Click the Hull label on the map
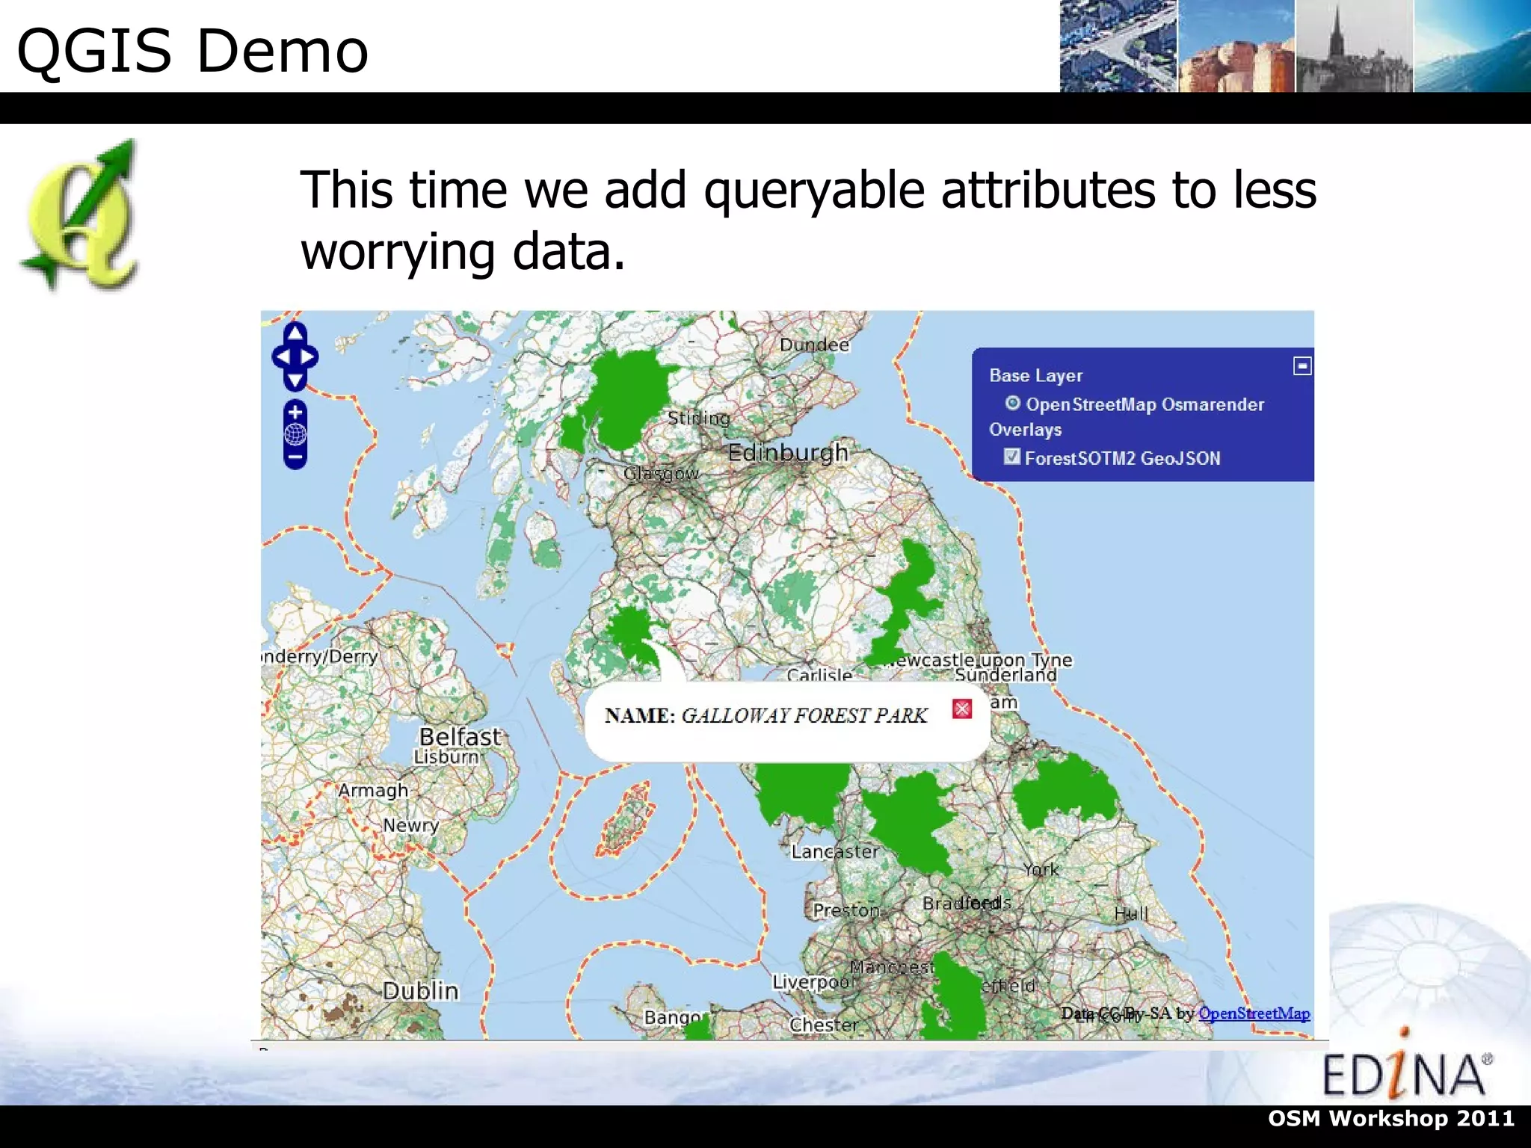Viewport: 1531px width, 1148px height. [1130, 913]
